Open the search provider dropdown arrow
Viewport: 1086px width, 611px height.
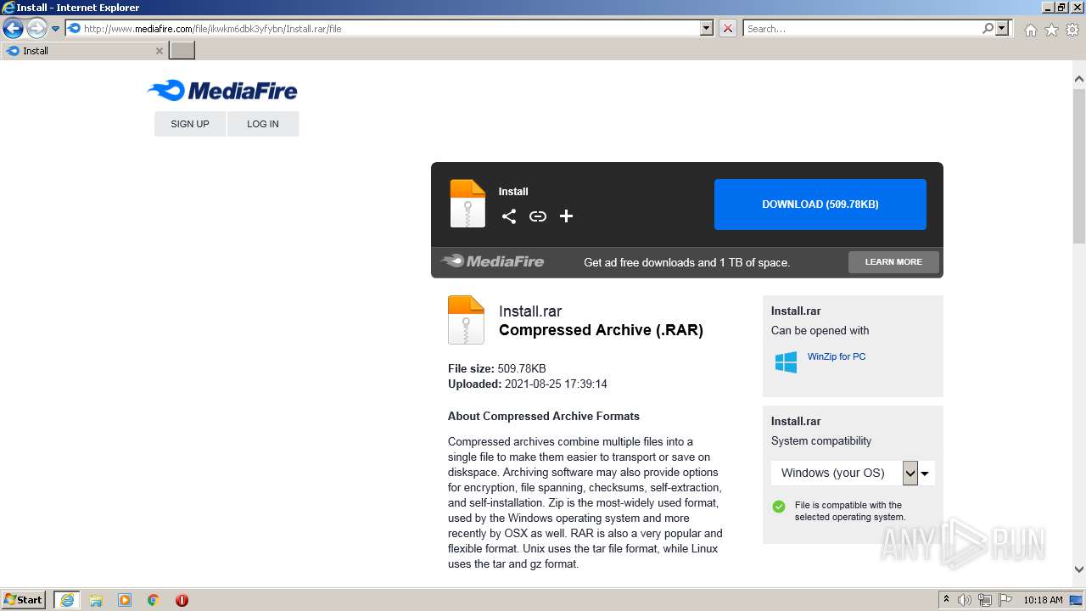(1003, 29)
